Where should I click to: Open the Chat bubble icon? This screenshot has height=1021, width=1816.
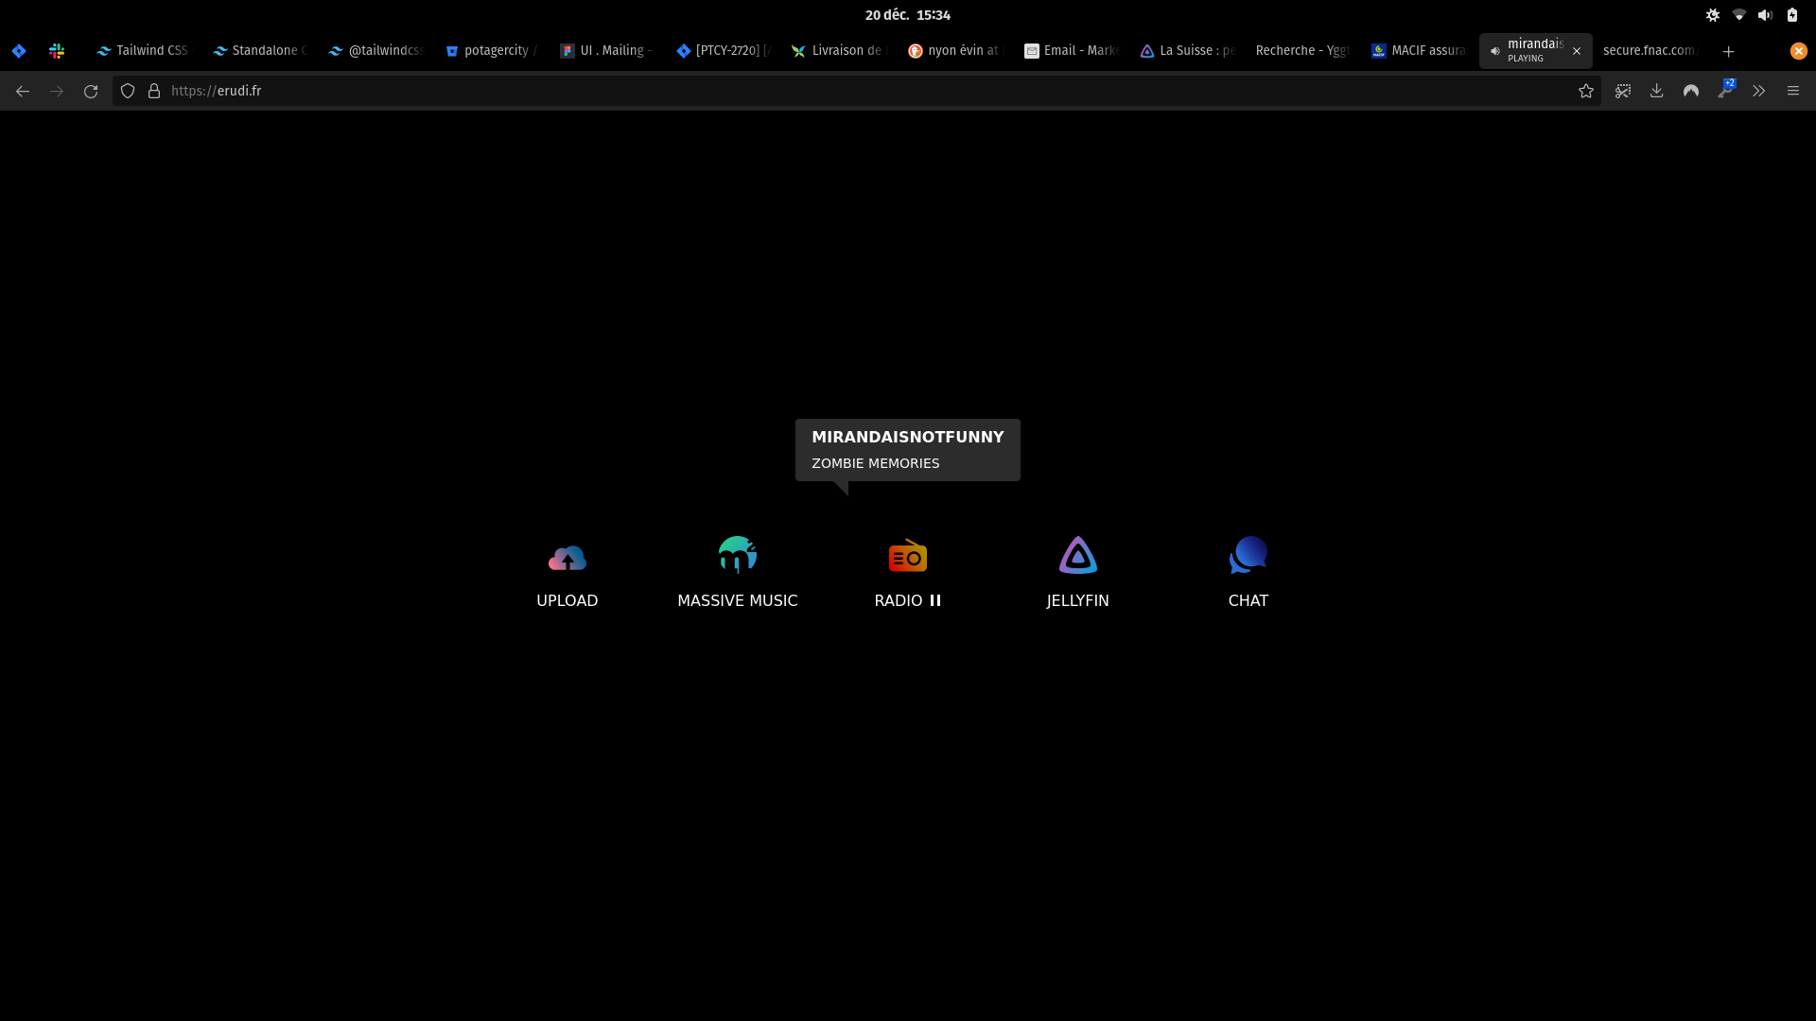1248,555
